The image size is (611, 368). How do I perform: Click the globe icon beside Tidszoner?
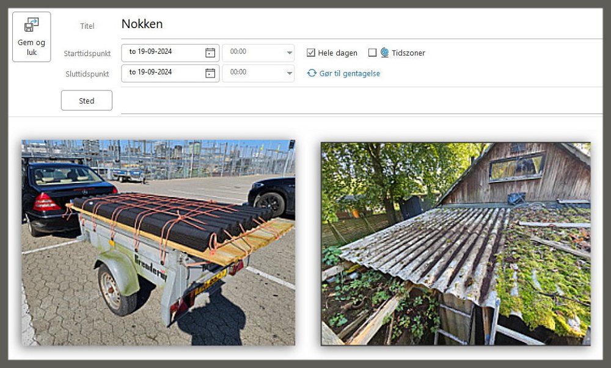(x=384, y=52)
